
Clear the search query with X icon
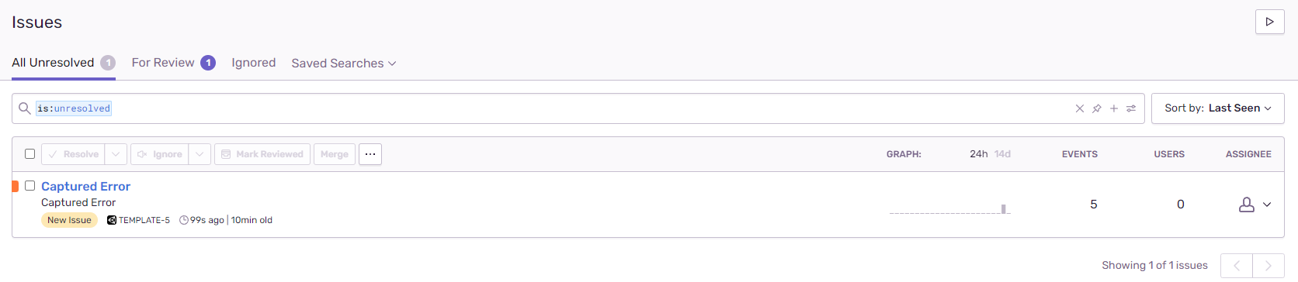tap(1079, 108)
